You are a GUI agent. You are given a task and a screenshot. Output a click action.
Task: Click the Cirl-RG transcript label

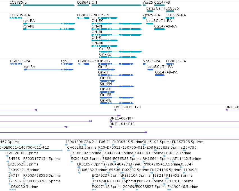click(97, 21)
